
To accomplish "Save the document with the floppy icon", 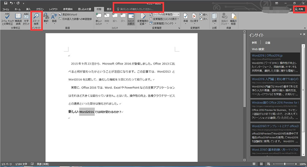I will pyautogui.click(x=6, y=3).
